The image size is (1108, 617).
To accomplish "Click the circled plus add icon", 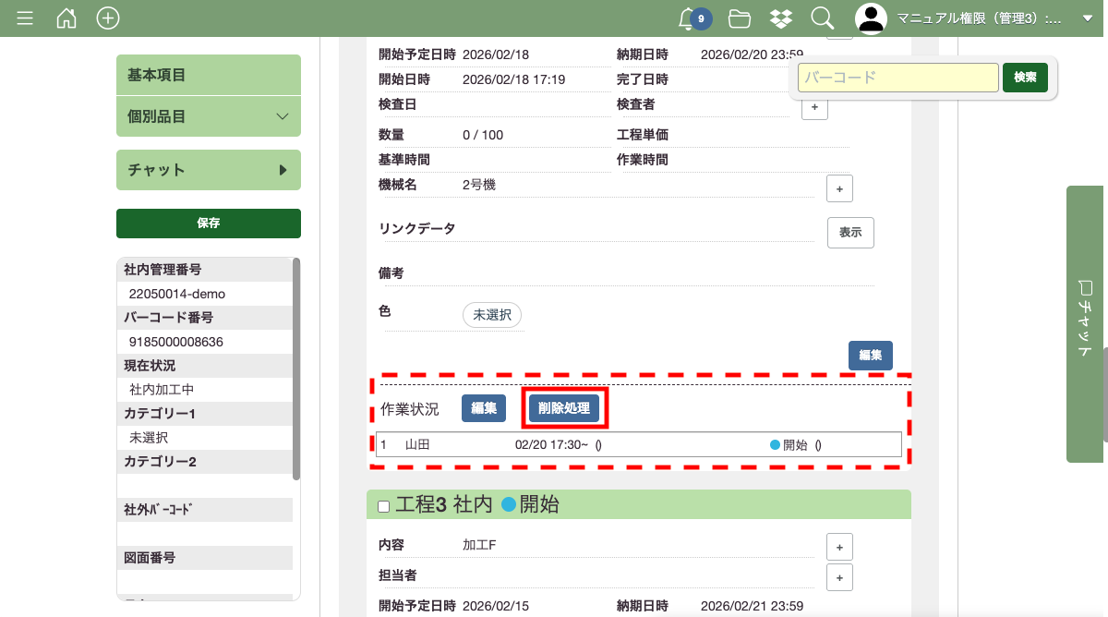I will tap(108, 18).
